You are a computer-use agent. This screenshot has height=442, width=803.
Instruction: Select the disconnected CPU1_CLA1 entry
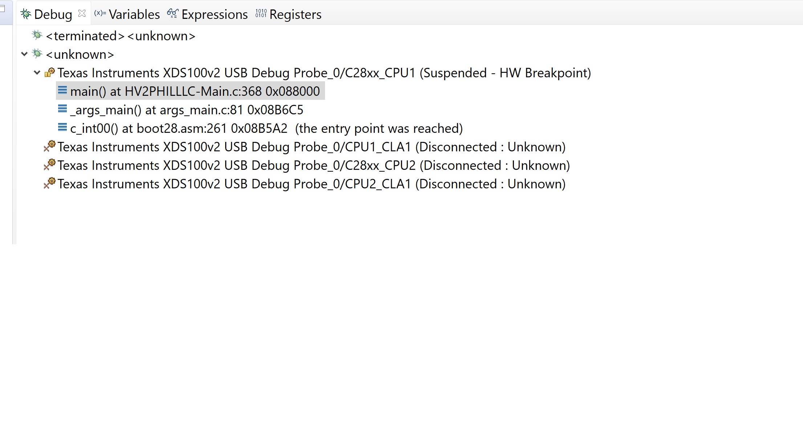tap(311, 147)
